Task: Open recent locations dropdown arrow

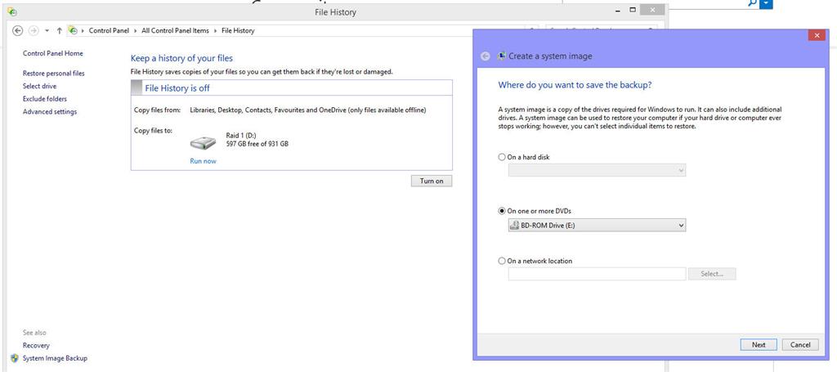Action: tap(47, 31)
